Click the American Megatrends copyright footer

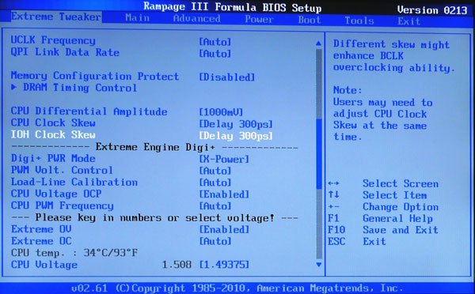point(237,288)
